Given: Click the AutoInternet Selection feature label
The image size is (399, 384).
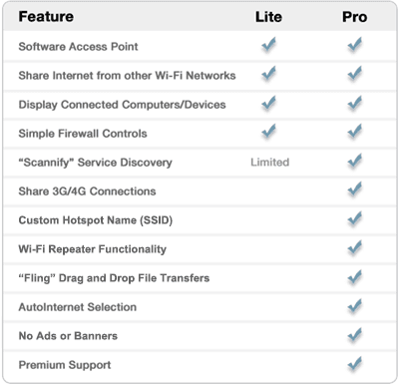Looking at the screenshot, I should click(x=78, y=307).
